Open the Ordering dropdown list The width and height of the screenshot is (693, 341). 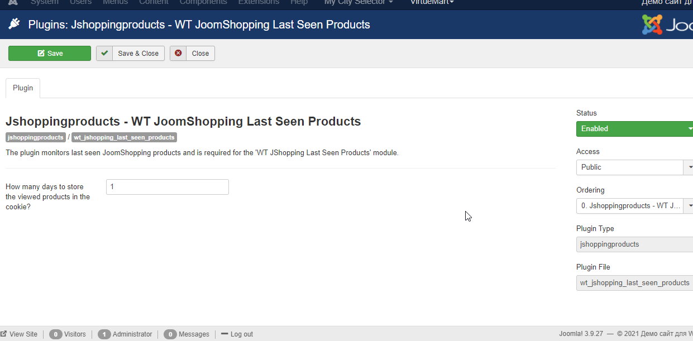pyautogui.click(x=634, y=206)
